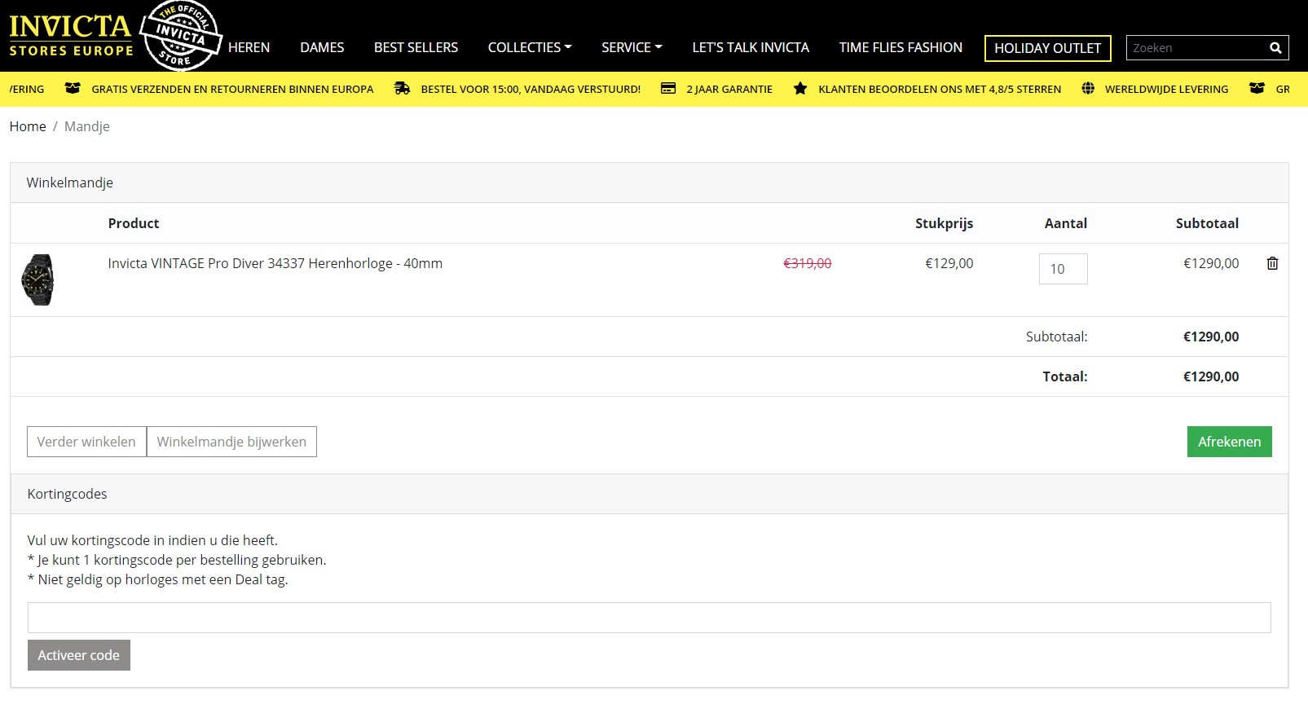Open Time Flies Fashion page
Viewport: 1308px width, 713px height.
coord(901,47)
